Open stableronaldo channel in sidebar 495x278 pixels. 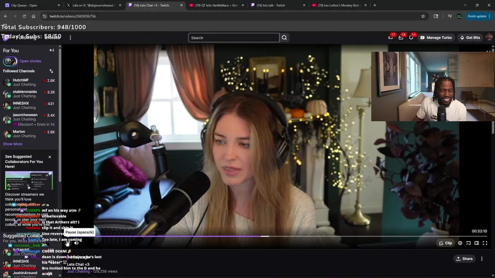pos(29,94)
